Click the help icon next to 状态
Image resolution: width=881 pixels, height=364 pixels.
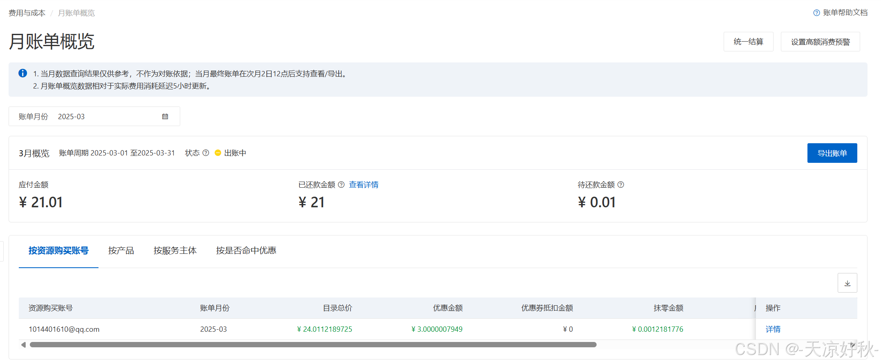click(206, 153)
